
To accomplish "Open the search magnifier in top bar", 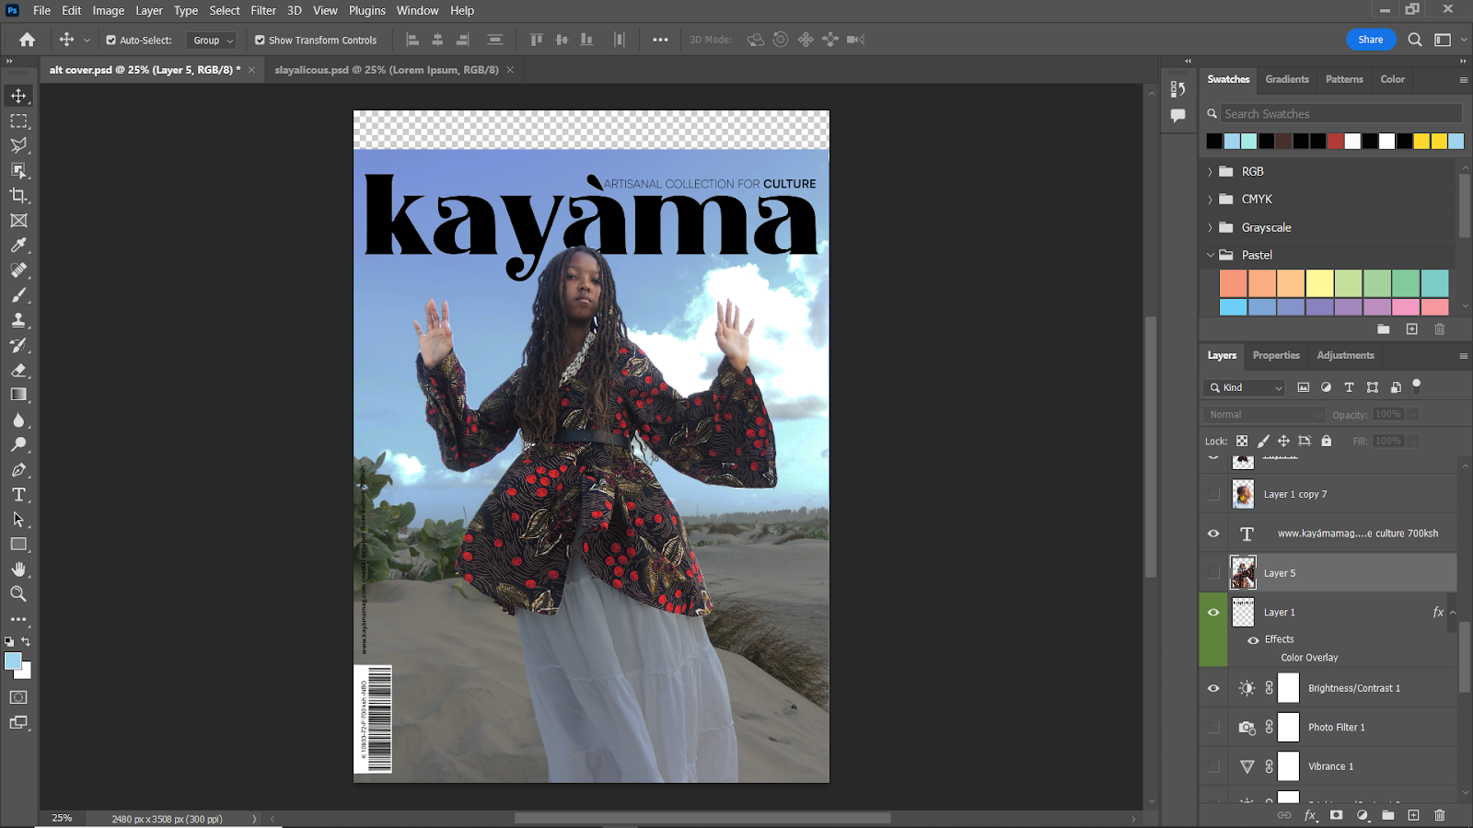I will pyautogui.click(x=1415, y=40).
